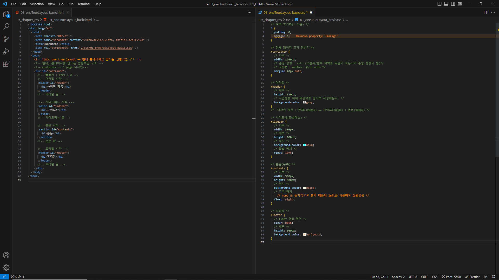Viewport: 499px width, 280px height.
Task: Click the aqua color swatch
Action: 304,145
